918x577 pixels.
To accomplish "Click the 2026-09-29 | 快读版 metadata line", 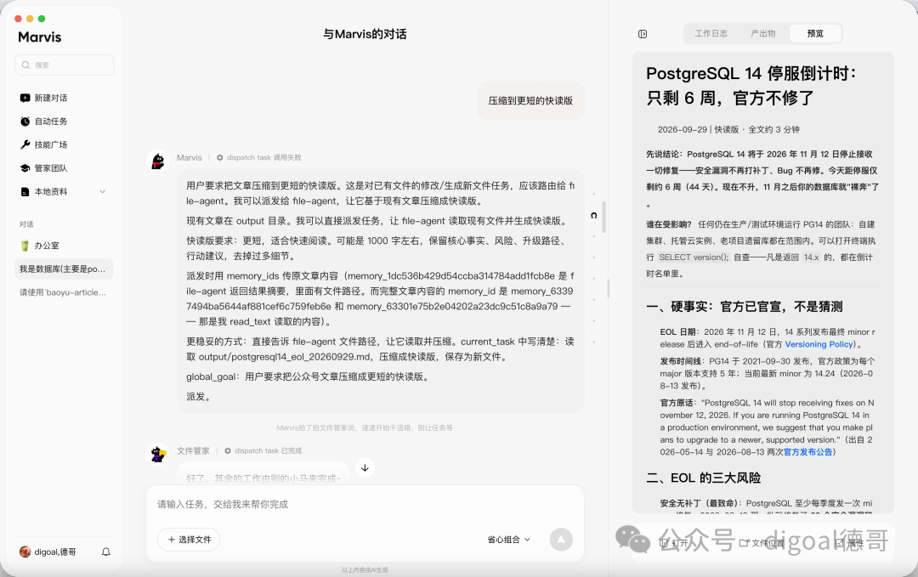I will [x=728, y=129].
